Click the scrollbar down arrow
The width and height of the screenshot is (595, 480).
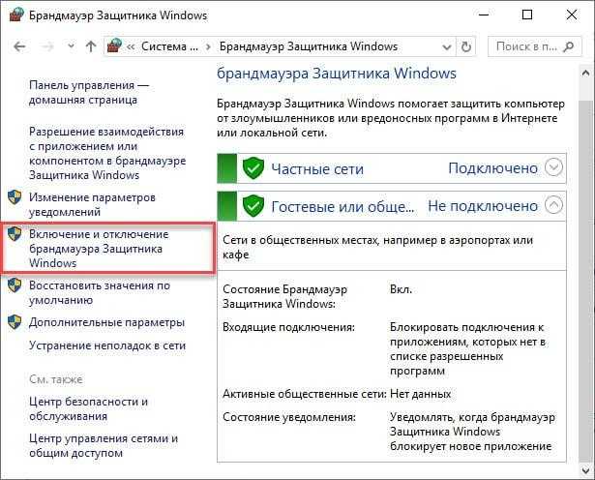tap(585, 471)
